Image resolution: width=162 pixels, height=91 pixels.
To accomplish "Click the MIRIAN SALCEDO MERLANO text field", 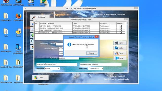I will tap(101, 64).
